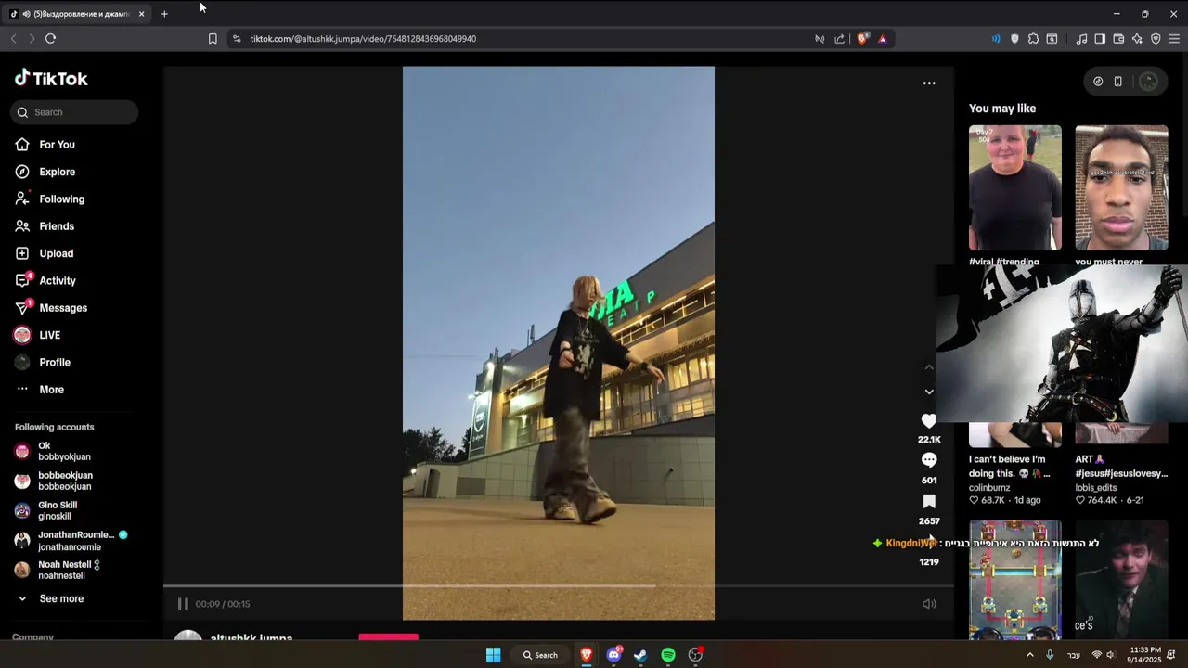Open Brave Rewards triangle icon

(882, 39)
